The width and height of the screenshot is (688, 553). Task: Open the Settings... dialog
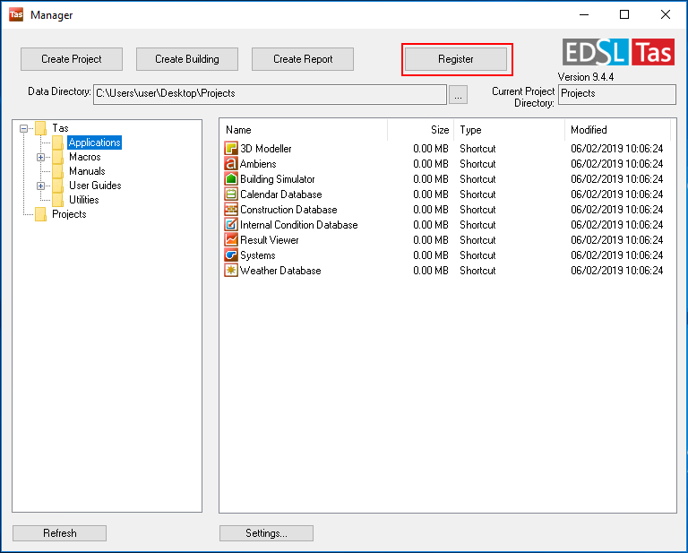point(266,533)
